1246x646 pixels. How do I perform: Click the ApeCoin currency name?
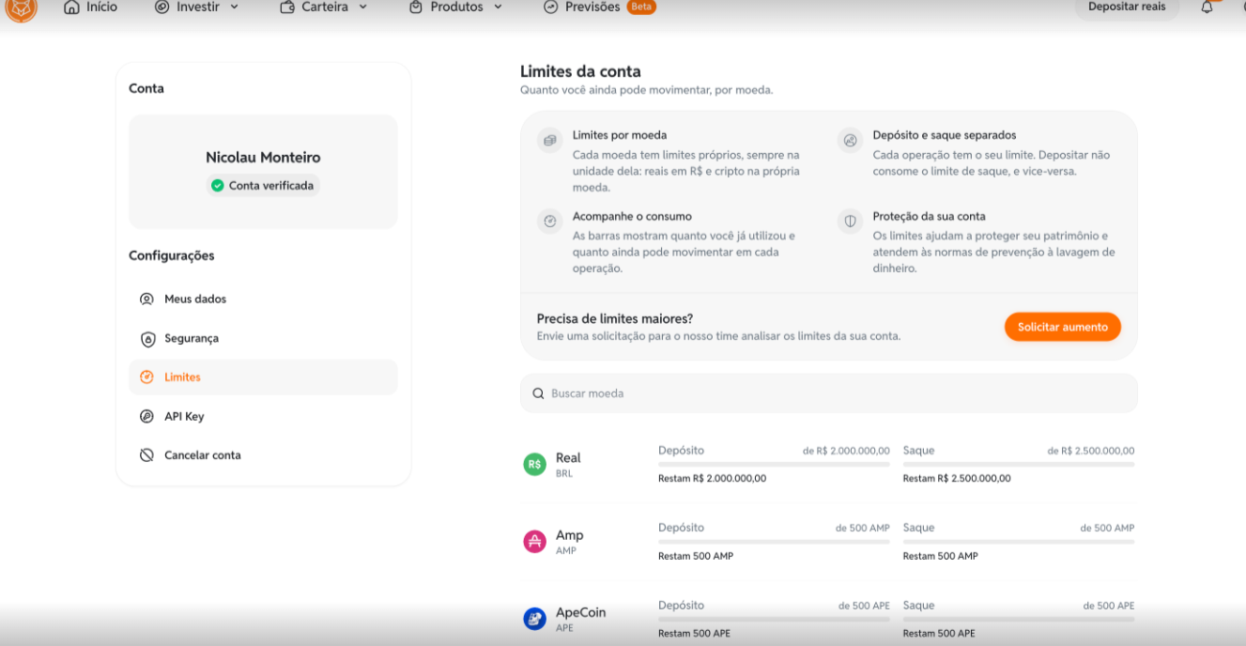pos(580,612)
